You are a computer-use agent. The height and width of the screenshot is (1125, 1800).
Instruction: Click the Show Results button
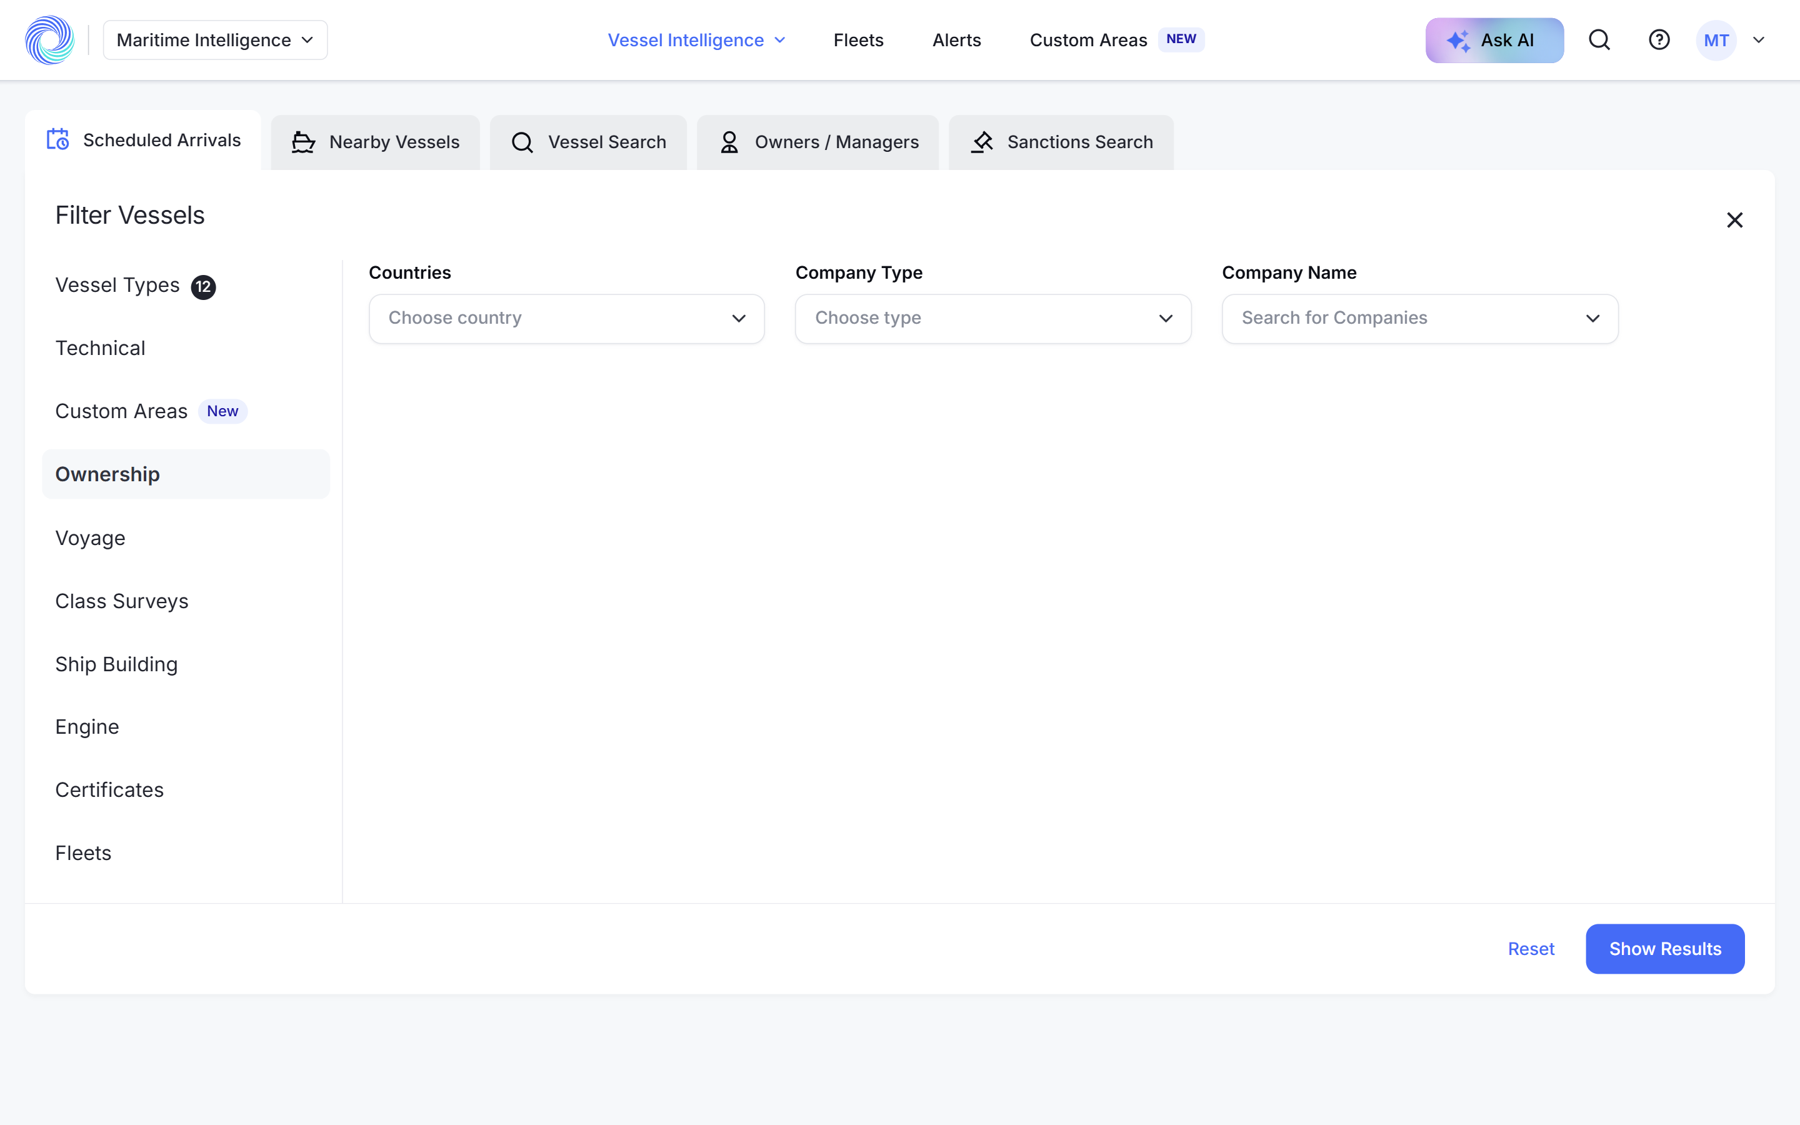pos(1664,949)
